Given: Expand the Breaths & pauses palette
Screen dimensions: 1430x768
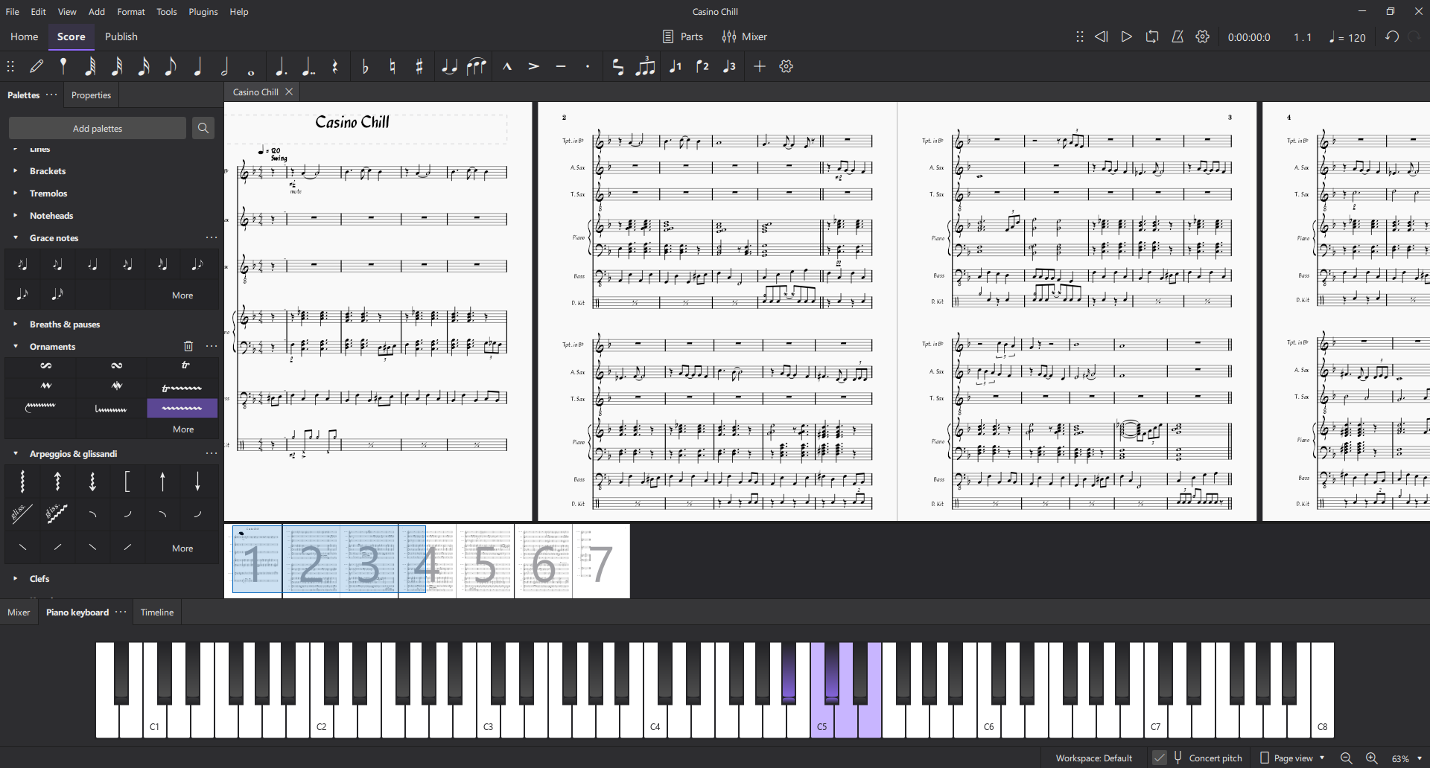Looking at the screenshot, I should (15, 324).
